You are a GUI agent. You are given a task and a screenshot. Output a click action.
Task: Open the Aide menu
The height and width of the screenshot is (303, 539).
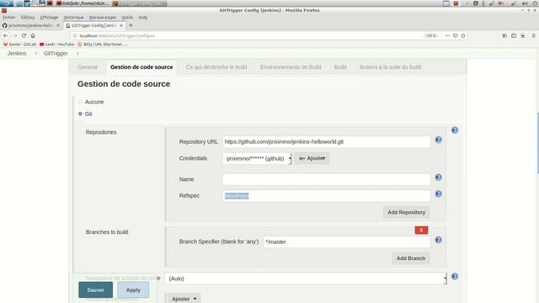(x=142, y=17)
